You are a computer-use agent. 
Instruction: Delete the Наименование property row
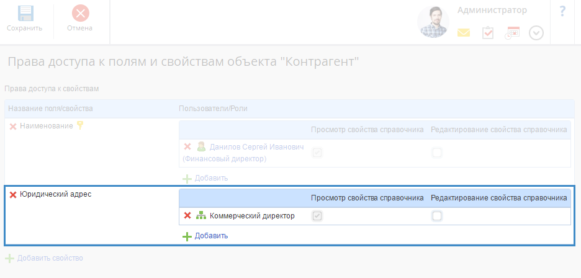pos(13,127)
